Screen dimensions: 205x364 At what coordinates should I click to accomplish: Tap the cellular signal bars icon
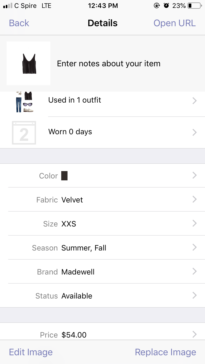coord(8,6)
